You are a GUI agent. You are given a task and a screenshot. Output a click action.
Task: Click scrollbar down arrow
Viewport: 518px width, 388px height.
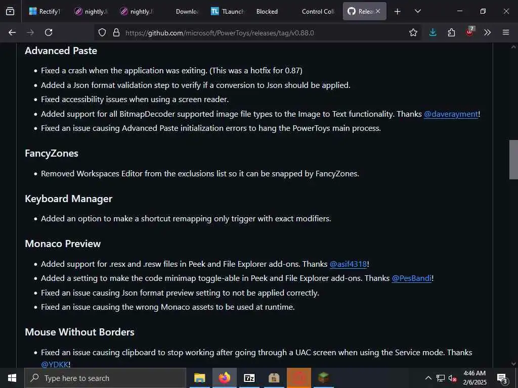tap(513, 364)
